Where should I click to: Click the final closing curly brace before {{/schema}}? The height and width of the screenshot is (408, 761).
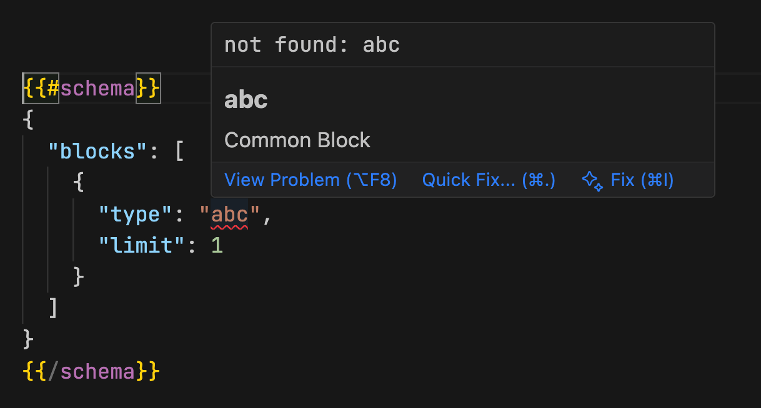(x=28, y=339)
